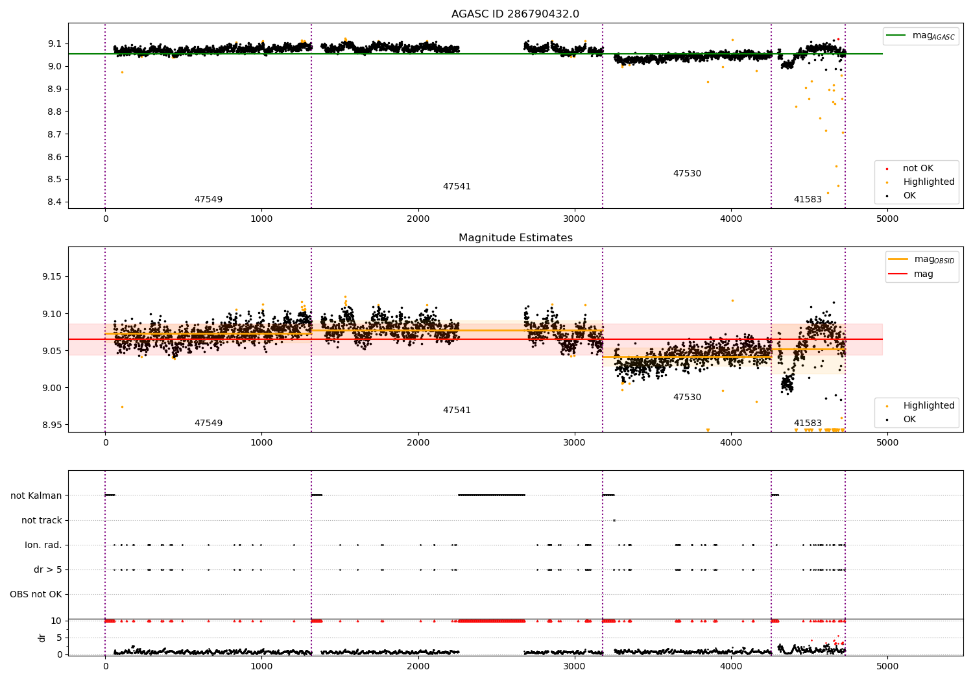
Task: Click the 'OBS not OK' row label
Action: (36, 595)
